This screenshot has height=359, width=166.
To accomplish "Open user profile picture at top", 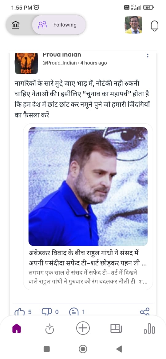I will click(x=133, y=25).
